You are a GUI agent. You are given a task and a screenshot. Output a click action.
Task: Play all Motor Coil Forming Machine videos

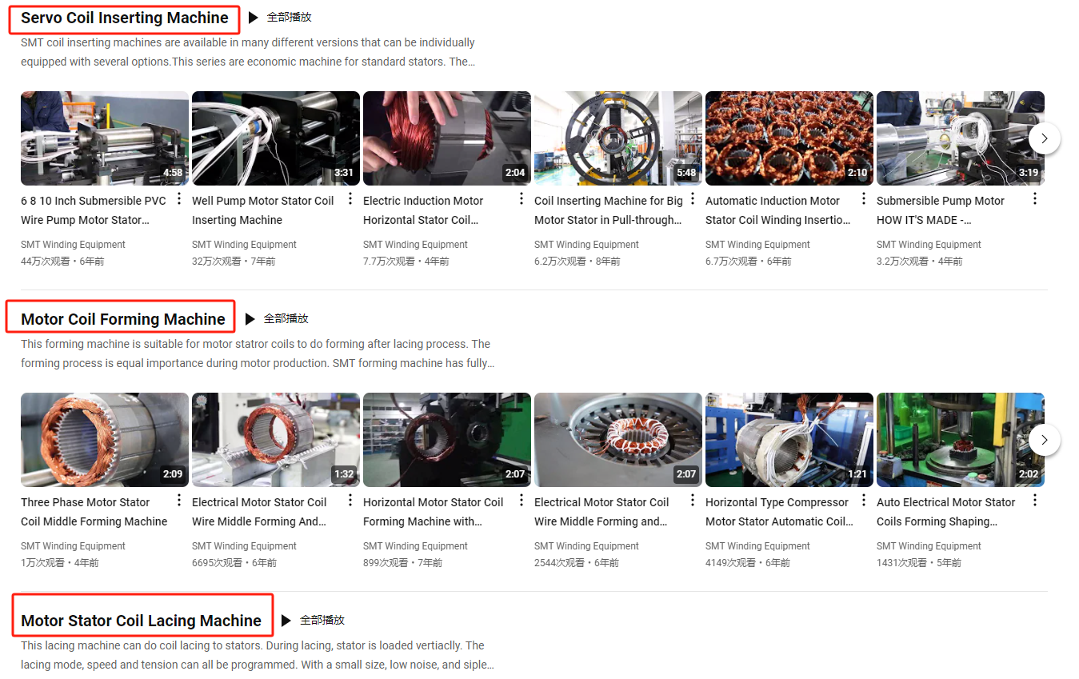277,318
